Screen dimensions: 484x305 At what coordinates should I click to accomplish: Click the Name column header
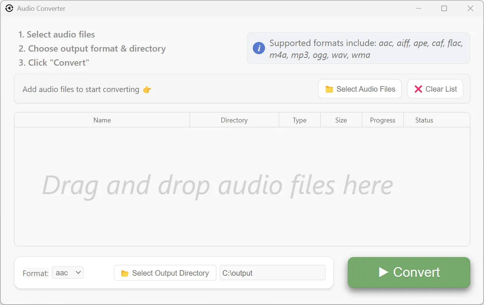[102, 120]
